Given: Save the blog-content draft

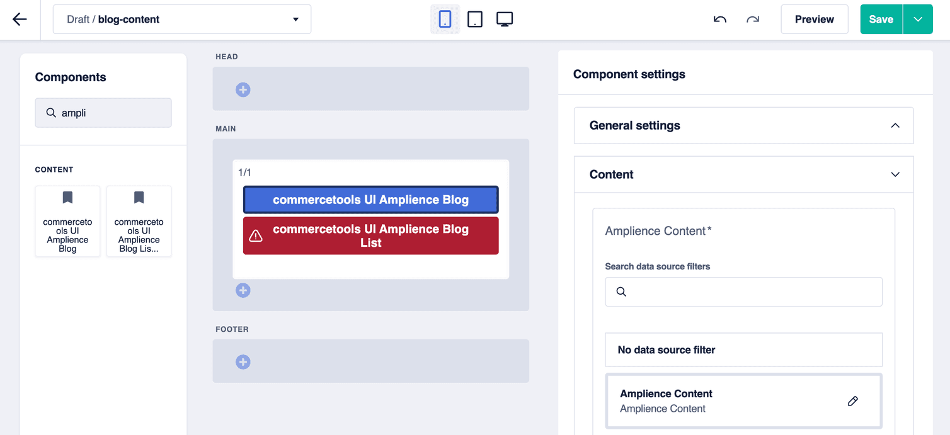Looking at the screenshot, I should pos(881,19).
